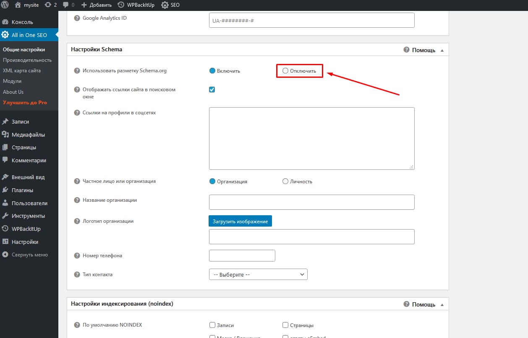528x338 pixels.
Task: Collapse the Настройки Schema panel
Action: (x=442, y=49)
